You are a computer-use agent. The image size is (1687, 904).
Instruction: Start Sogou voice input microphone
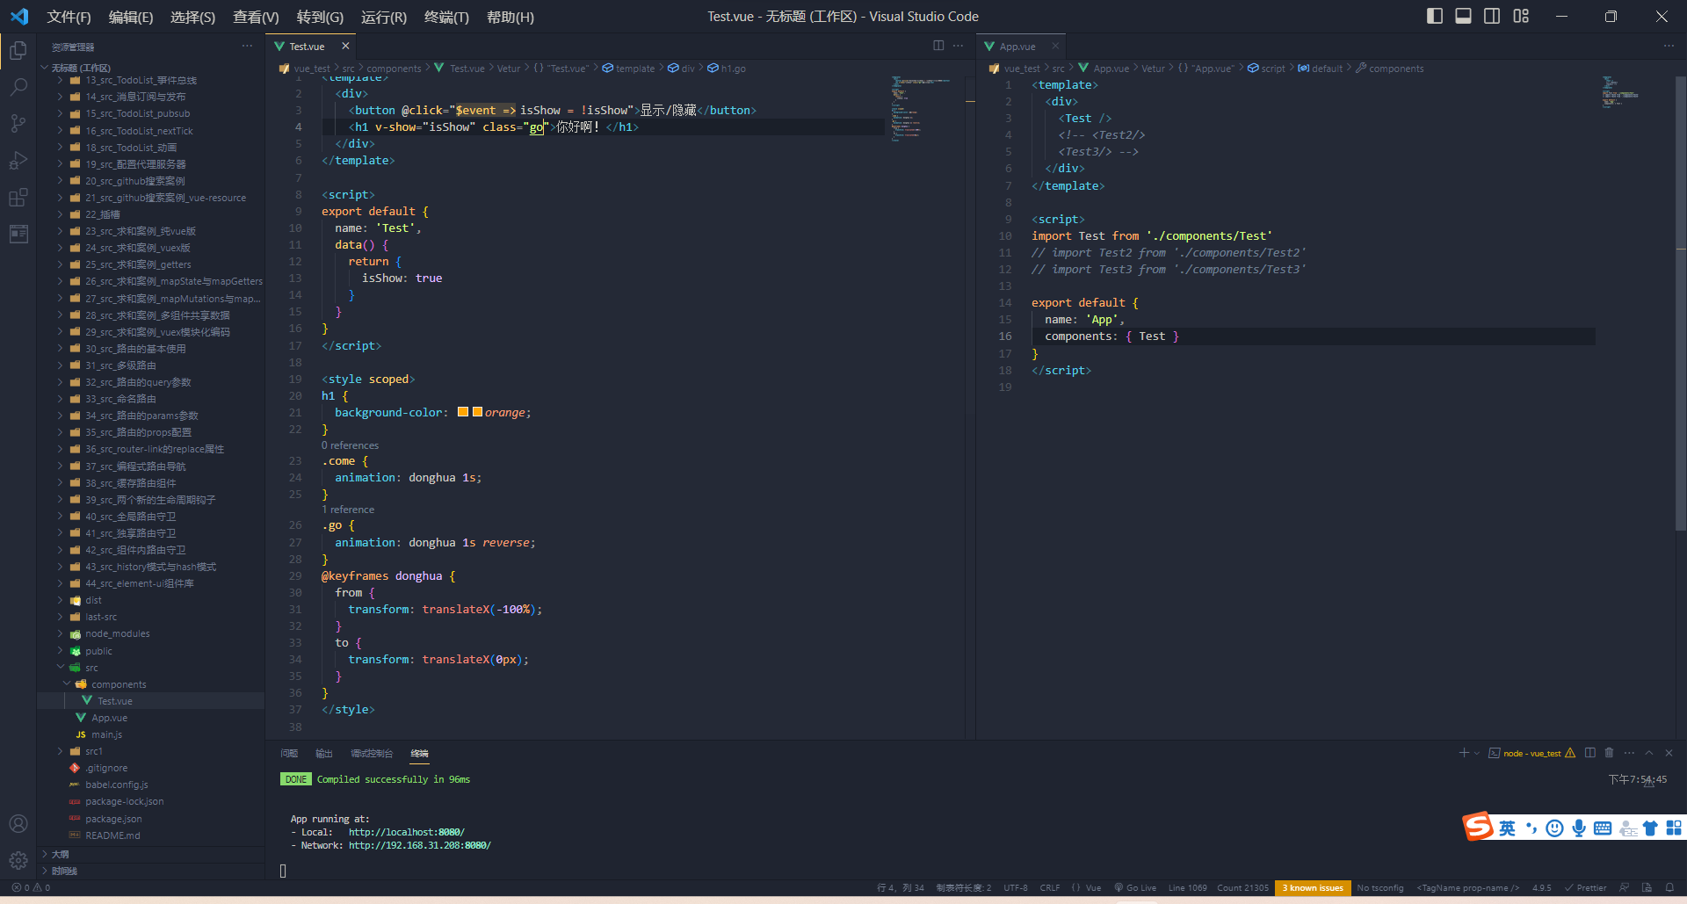tap(1579, 828)
